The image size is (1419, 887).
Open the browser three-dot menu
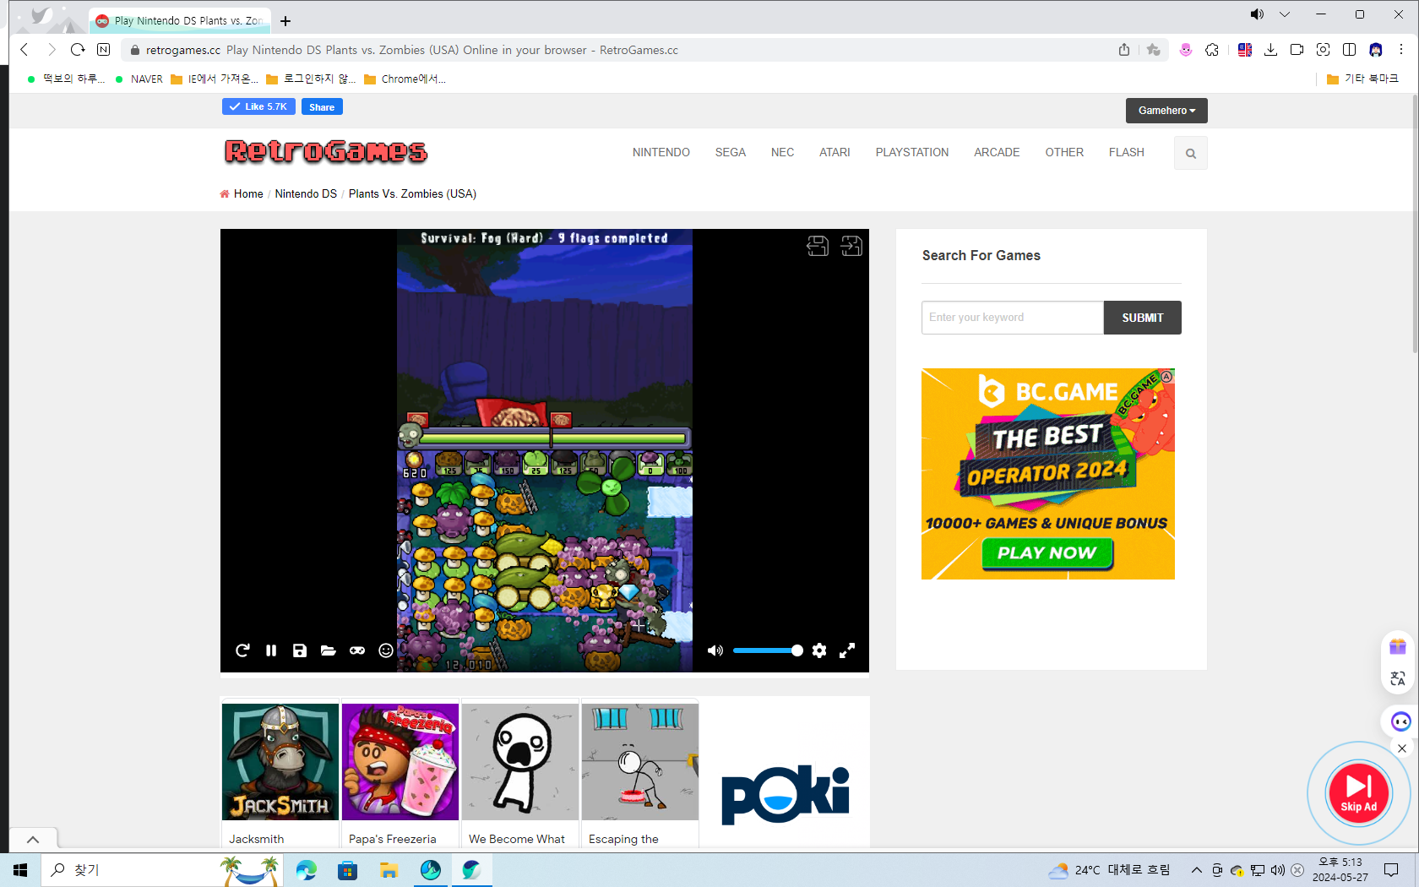click(x=1401, y=50)
